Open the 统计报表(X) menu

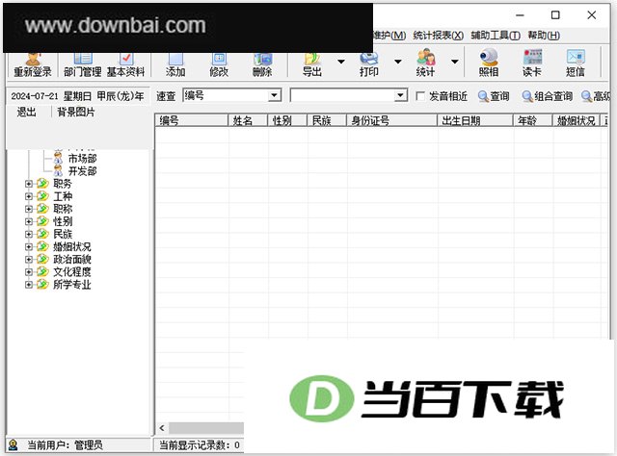(439, 36)
